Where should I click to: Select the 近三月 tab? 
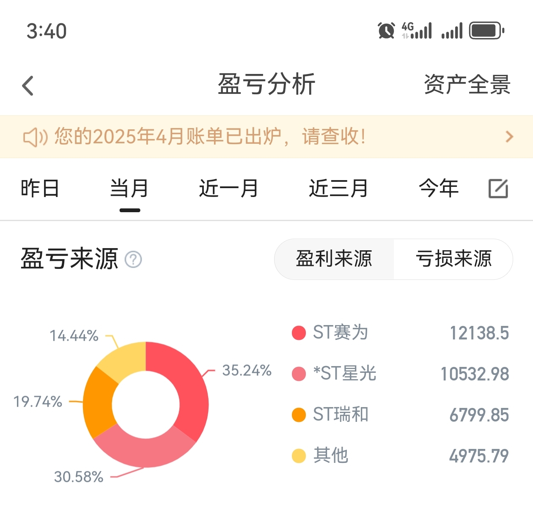point(338,188)
